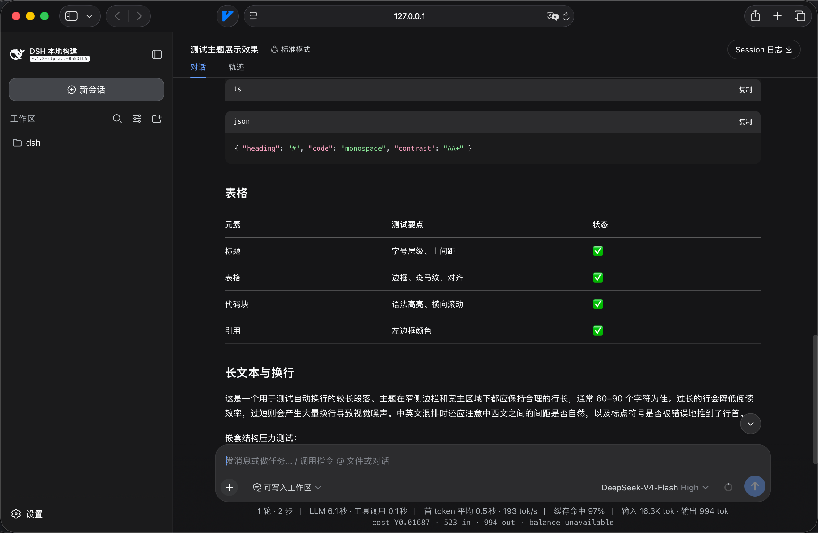Open the 设置 settings gear
This screenshot has width=818, height=533.
pos(27,514)
